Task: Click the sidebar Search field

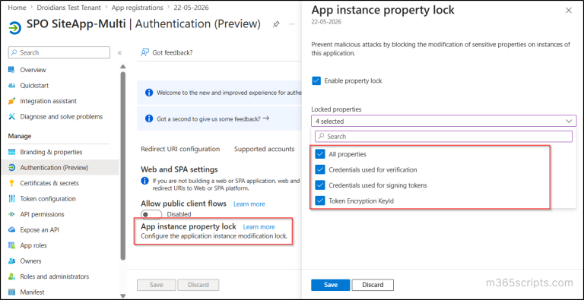Action: point(59,52)
